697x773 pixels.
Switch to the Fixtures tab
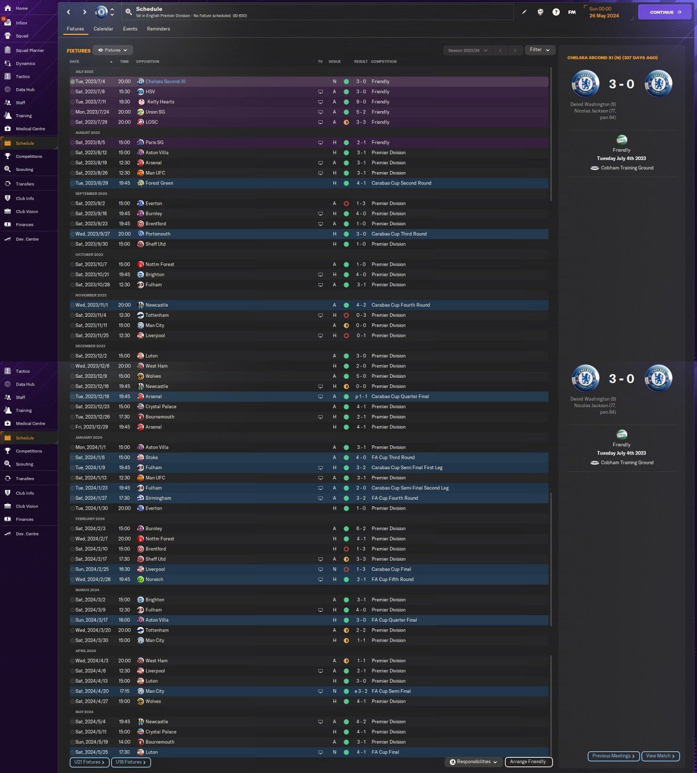[x=75, y=29]
